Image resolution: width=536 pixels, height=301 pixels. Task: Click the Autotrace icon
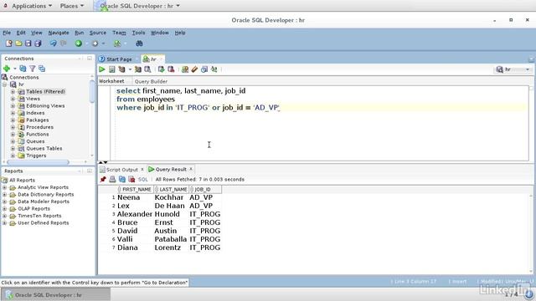[137, 69]
